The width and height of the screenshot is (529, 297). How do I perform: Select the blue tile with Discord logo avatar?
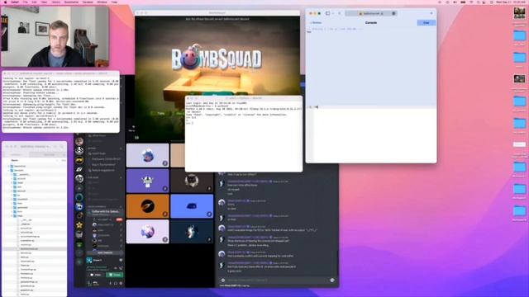tap(192, 206)
